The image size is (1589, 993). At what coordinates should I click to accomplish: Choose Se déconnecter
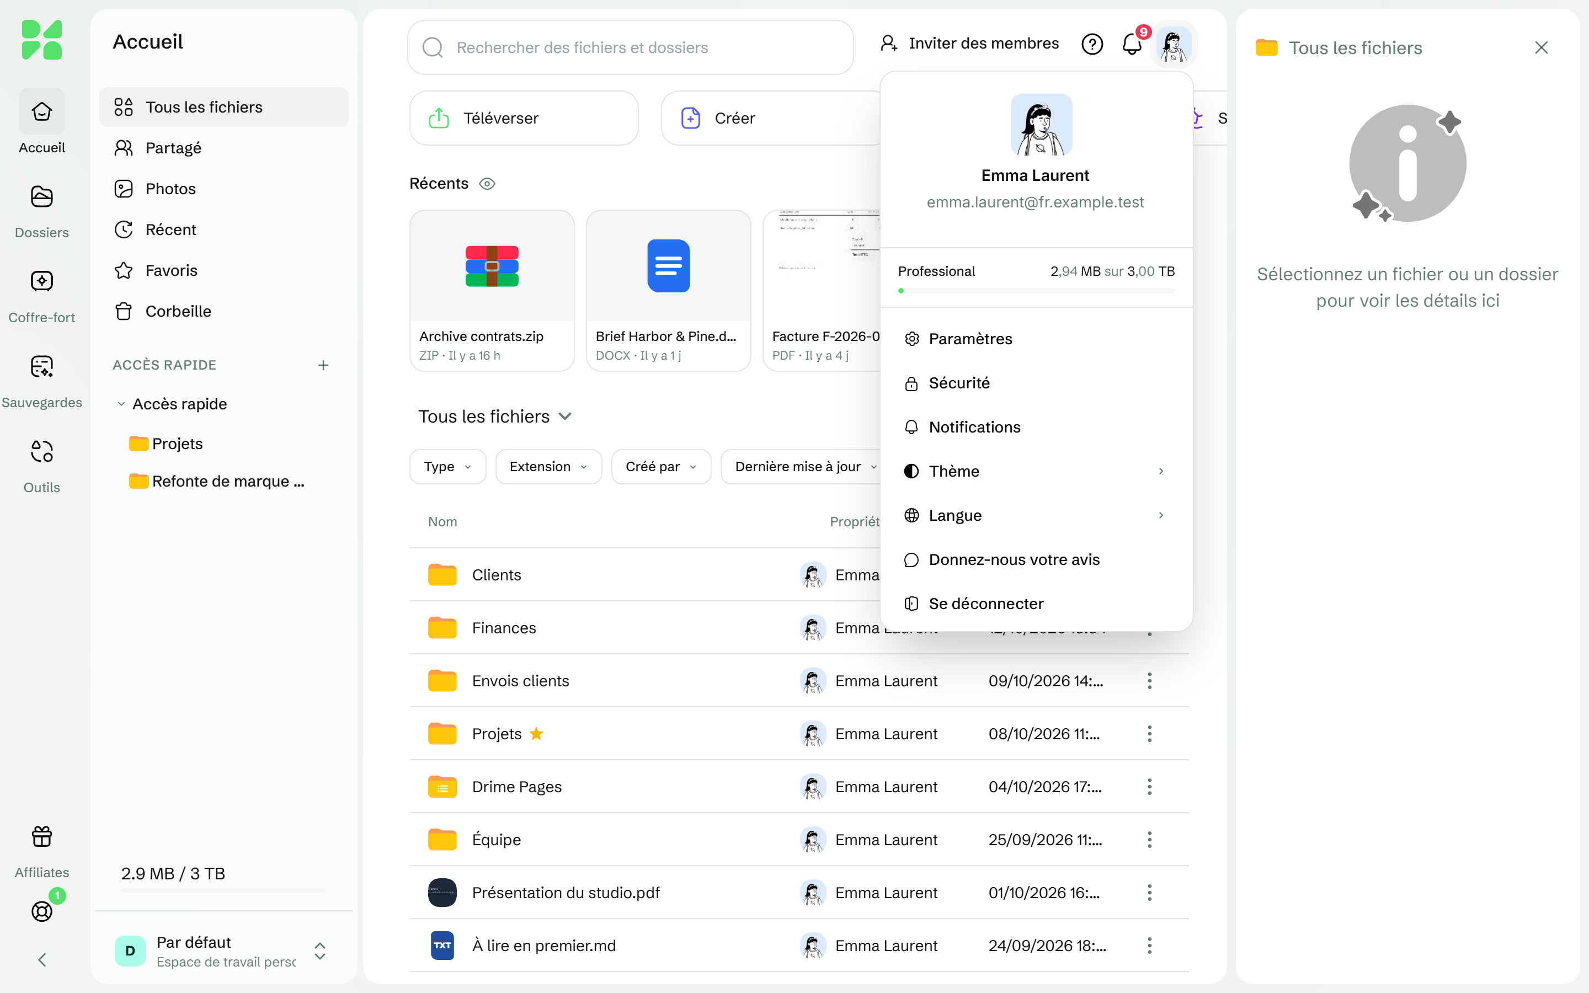(x=1036, y=604)
